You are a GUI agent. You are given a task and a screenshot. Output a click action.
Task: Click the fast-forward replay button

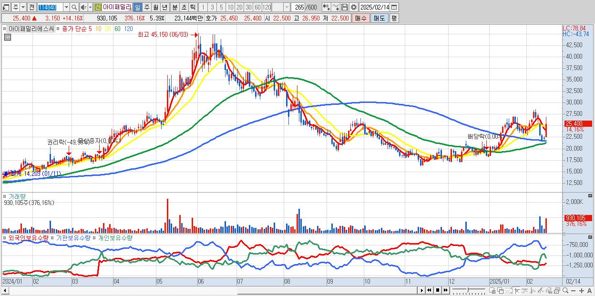click(445, 290)
